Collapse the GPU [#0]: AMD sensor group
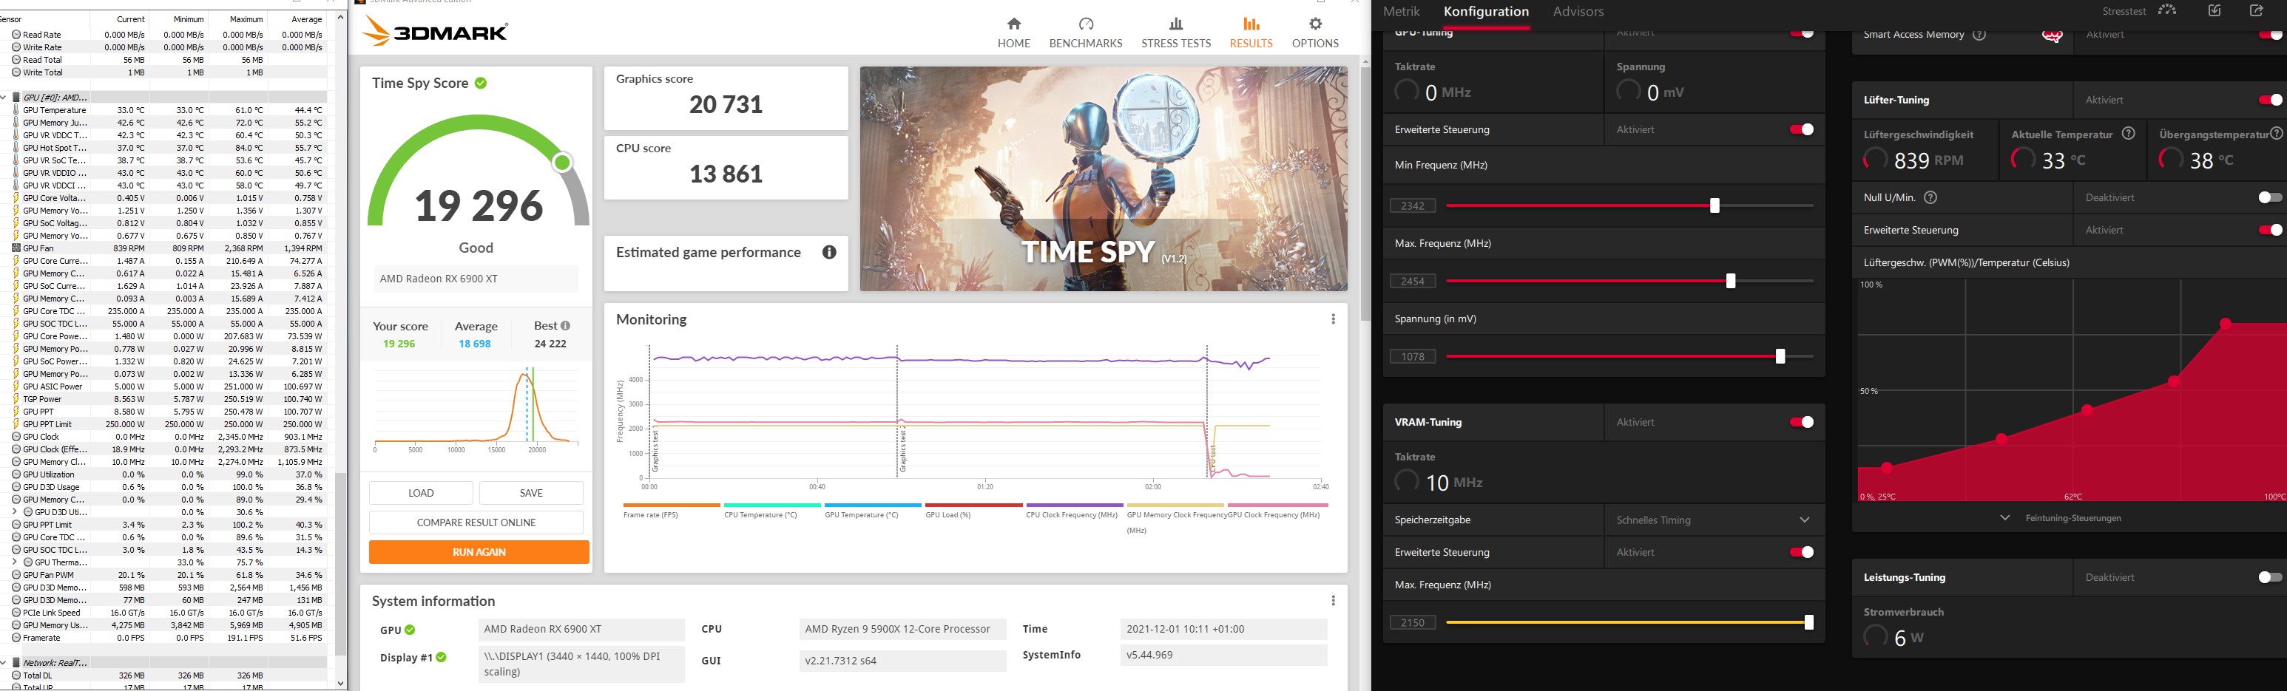 (x=4, y=98)
